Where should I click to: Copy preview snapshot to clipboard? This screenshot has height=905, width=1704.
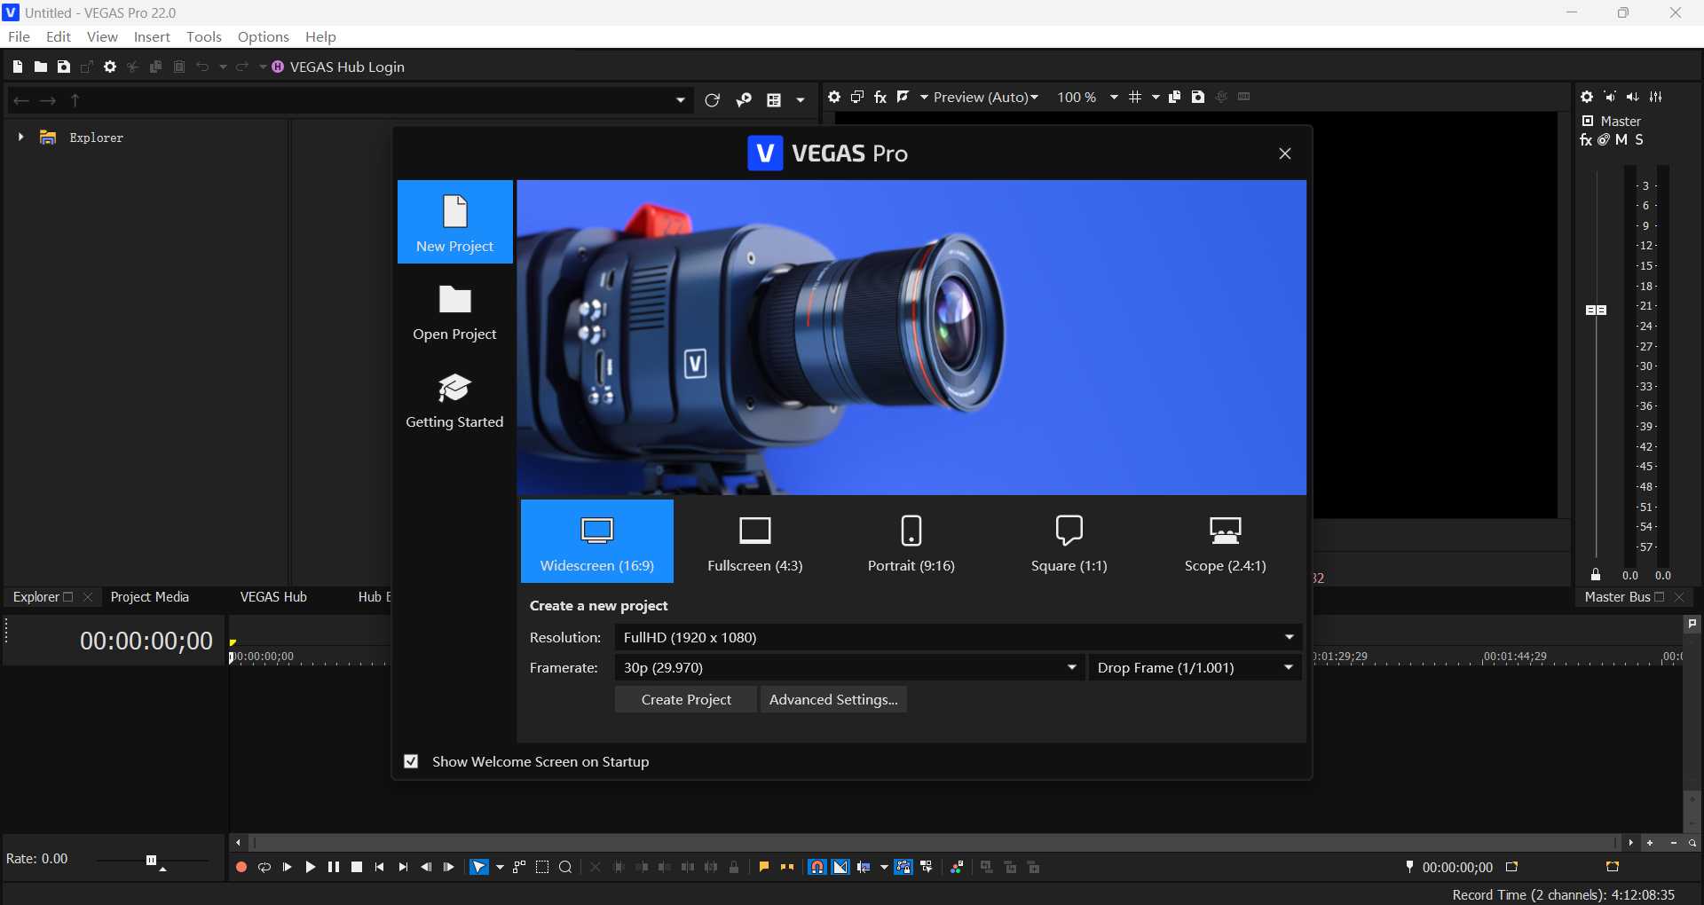point(1175,97)
